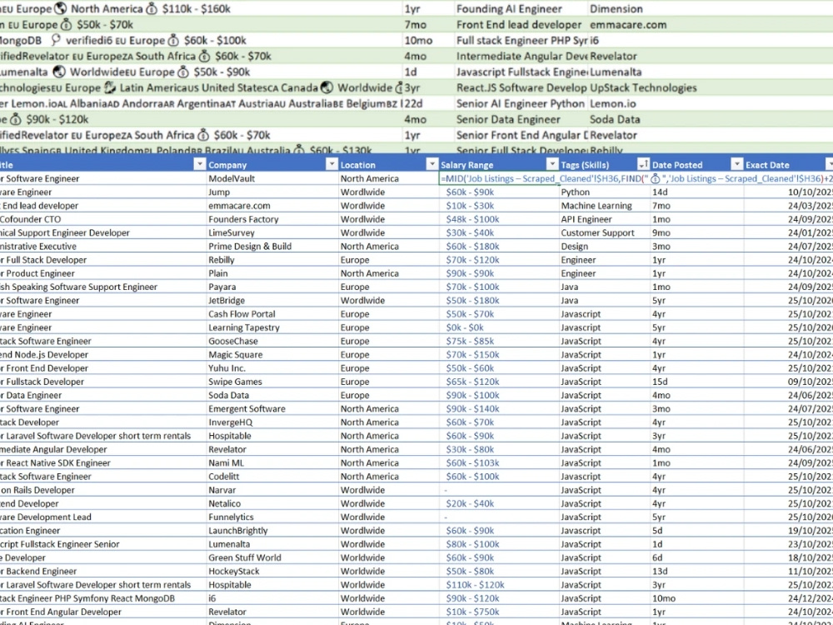
Task: Select the '$10k - $750k' salary cell
Action: (499, 612)
